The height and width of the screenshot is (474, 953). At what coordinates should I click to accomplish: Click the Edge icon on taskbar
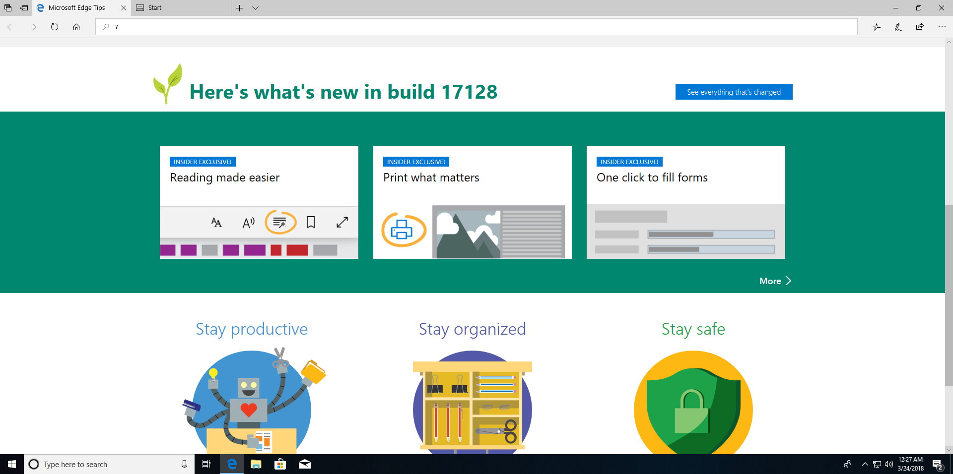(x=232, y=464)
